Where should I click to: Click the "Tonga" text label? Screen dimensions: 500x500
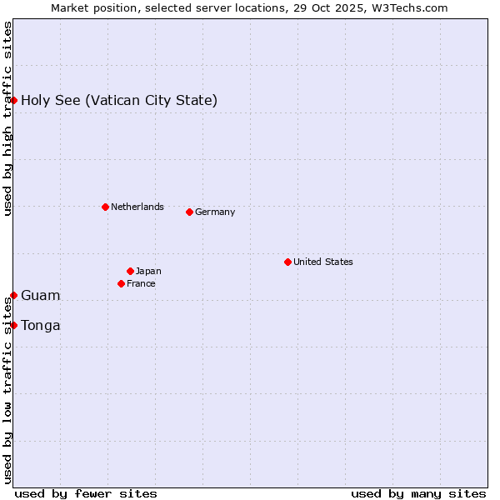(40, 325)
